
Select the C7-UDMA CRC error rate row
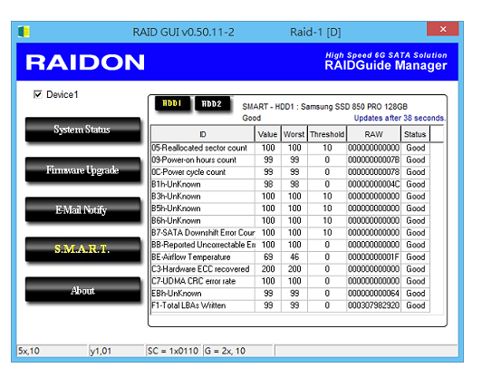(x=290, y=281)
